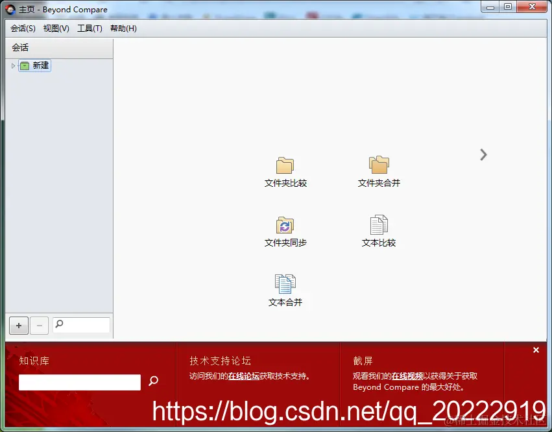Click the minus button to remove session

(x=40, y=326)
